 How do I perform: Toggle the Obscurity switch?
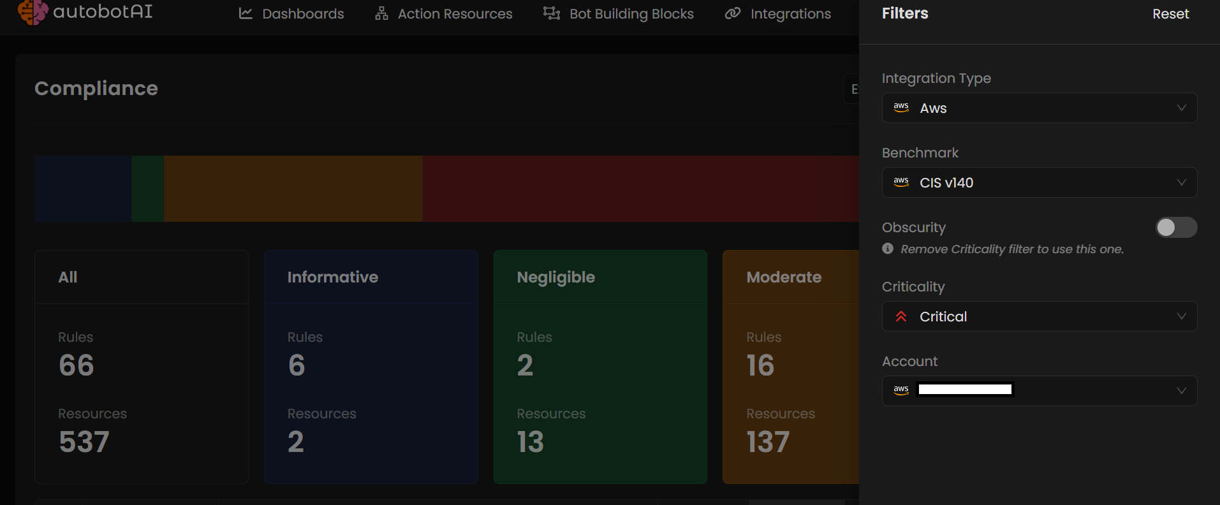pyautogui.click(x=1176, y=228)
